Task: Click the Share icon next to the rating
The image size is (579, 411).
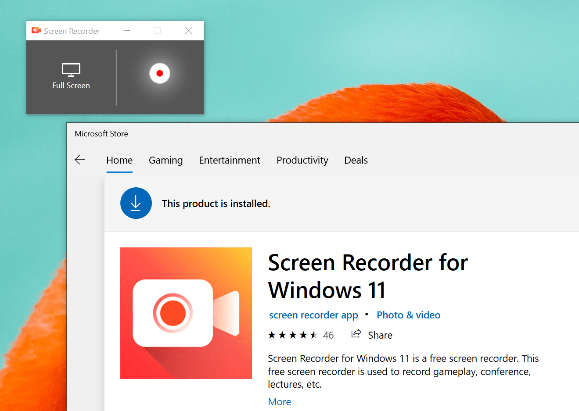Action: pyautogui.click(x=356, y=334)
